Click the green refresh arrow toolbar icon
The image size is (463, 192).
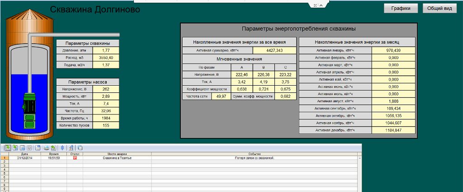pos(53,147)
